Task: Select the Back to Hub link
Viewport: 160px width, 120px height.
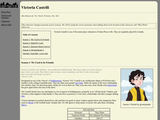Action: 6,25
